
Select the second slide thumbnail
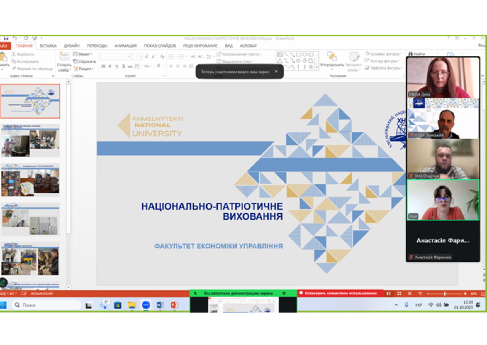(30, 141)
